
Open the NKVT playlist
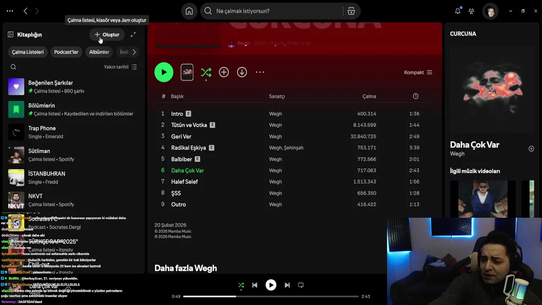tap(74, 200)
